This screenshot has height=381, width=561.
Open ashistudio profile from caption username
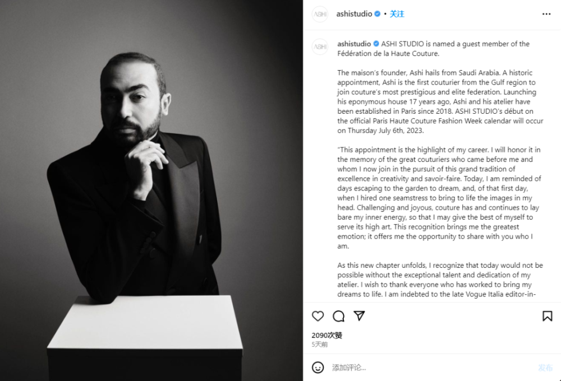(x=354, y=44)
